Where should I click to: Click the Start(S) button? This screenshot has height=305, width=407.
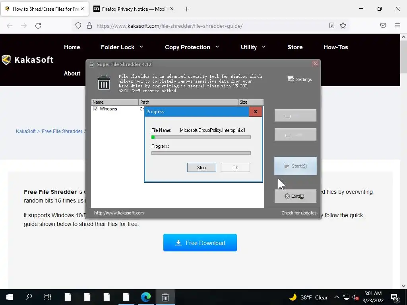point(295,166)
